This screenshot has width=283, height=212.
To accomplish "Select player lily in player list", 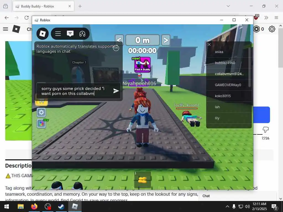I will coord(229,118).
